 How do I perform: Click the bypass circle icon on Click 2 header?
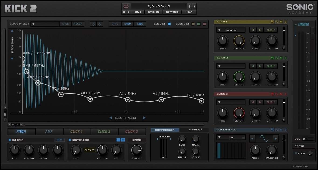277,58
